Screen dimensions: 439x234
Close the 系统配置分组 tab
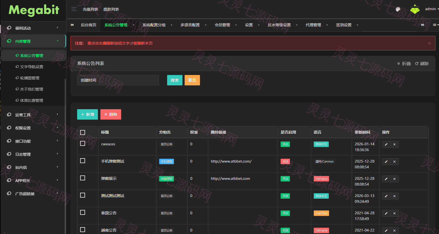[171, 25]
